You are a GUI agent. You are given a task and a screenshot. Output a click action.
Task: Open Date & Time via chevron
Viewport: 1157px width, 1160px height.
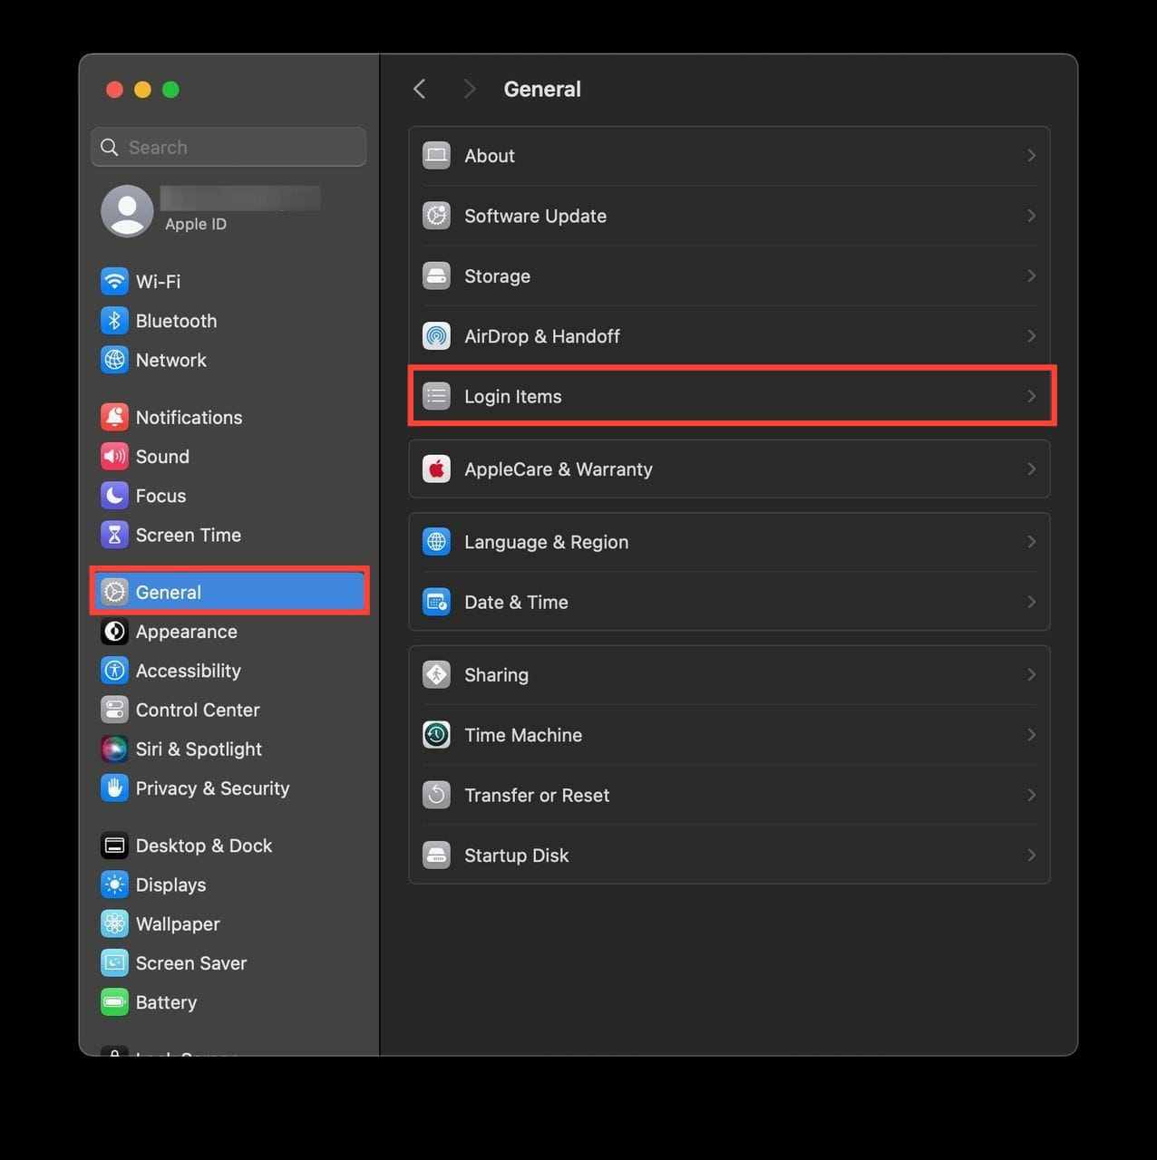click(1031, 602)
